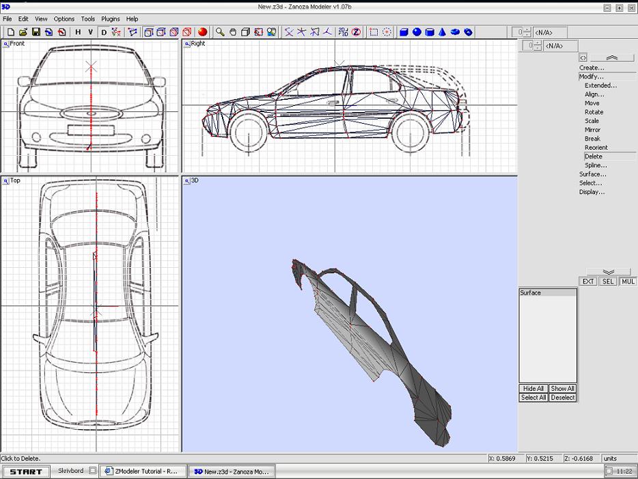The image size is (638, 479).
Task: Switch to ZModeler Tutorial taskbar window
Action: click(x=143, y=471)
